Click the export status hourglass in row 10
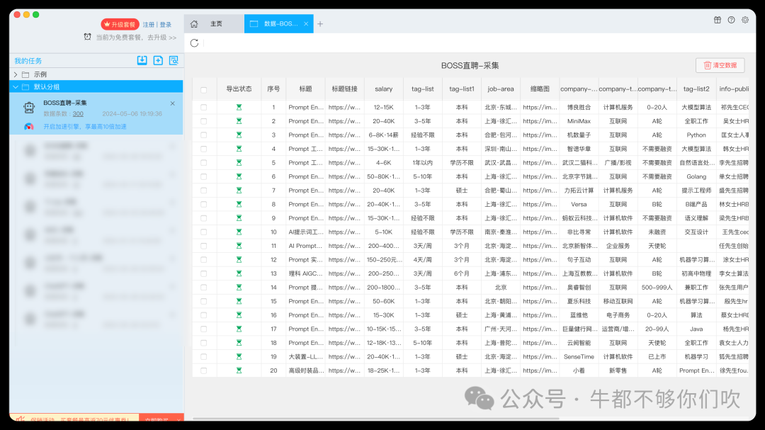The width and height of the screenshot is (765, 430). point(239,232)
